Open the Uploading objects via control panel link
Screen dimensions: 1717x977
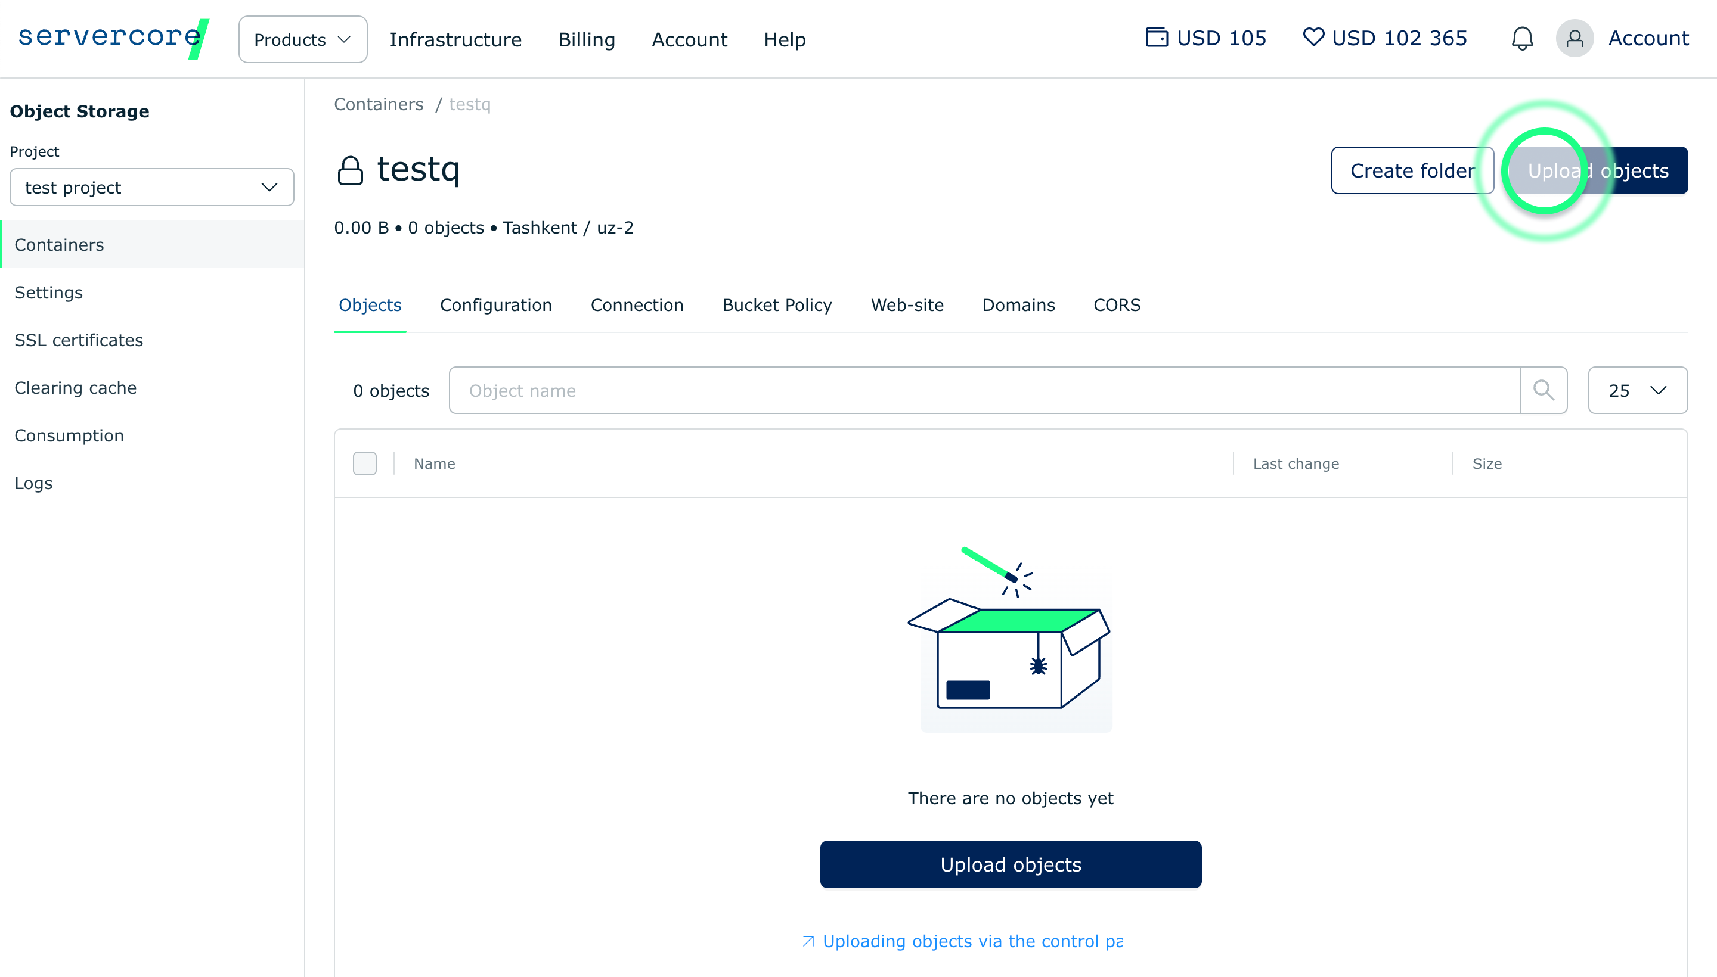(972, 941)
